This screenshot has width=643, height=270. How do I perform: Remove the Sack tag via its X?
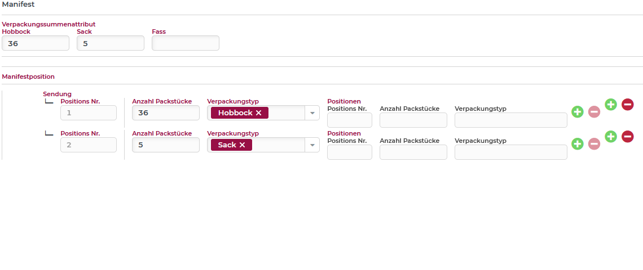[243, 145]
